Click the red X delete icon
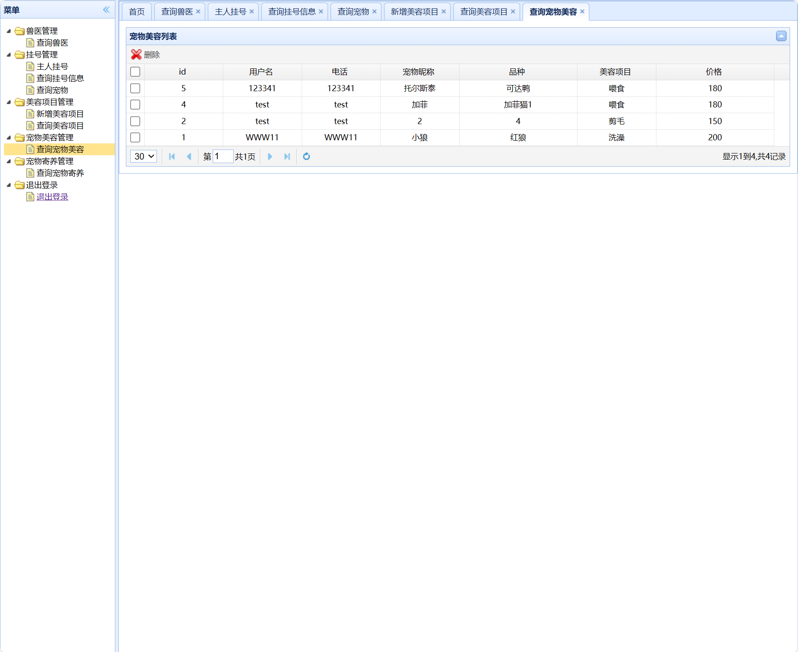This screenshot has height=652, width=798. click(136, 54)
